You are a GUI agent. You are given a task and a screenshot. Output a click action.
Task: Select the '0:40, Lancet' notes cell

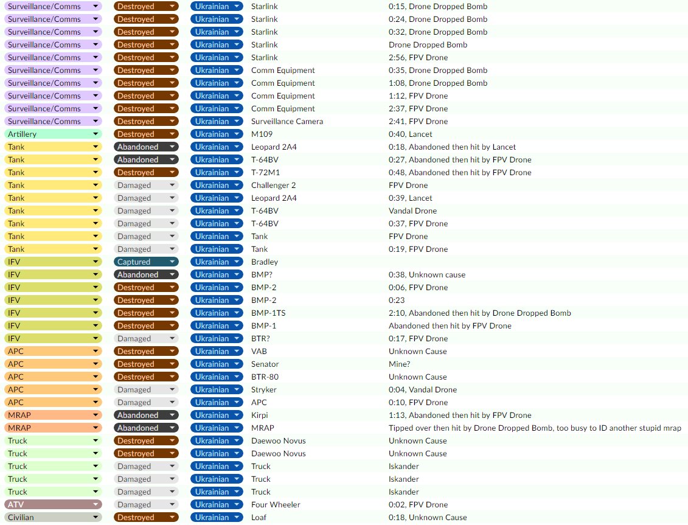coord(410,134)
